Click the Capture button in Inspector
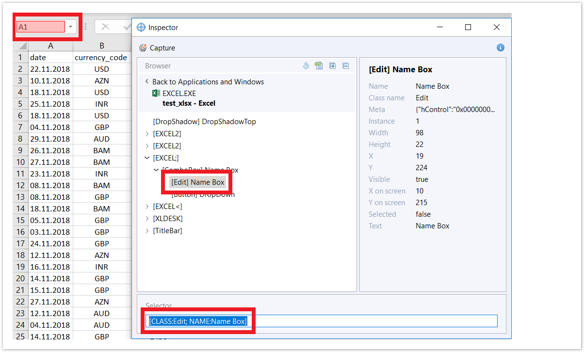This screenshot has width=584, height=352. point(157,48)
